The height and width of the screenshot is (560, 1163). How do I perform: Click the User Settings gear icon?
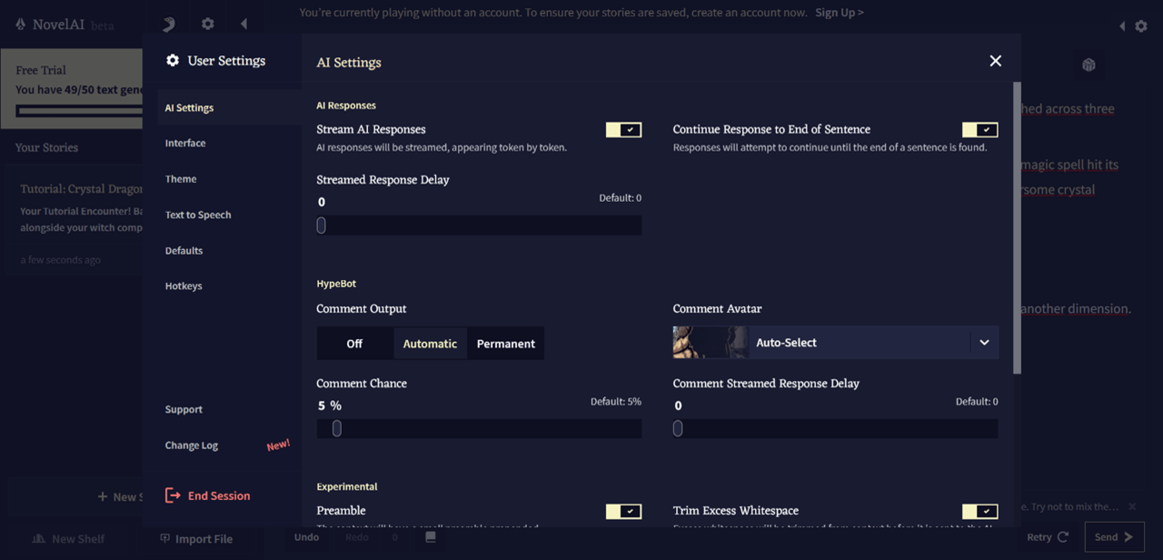click(x=173, y=60)
